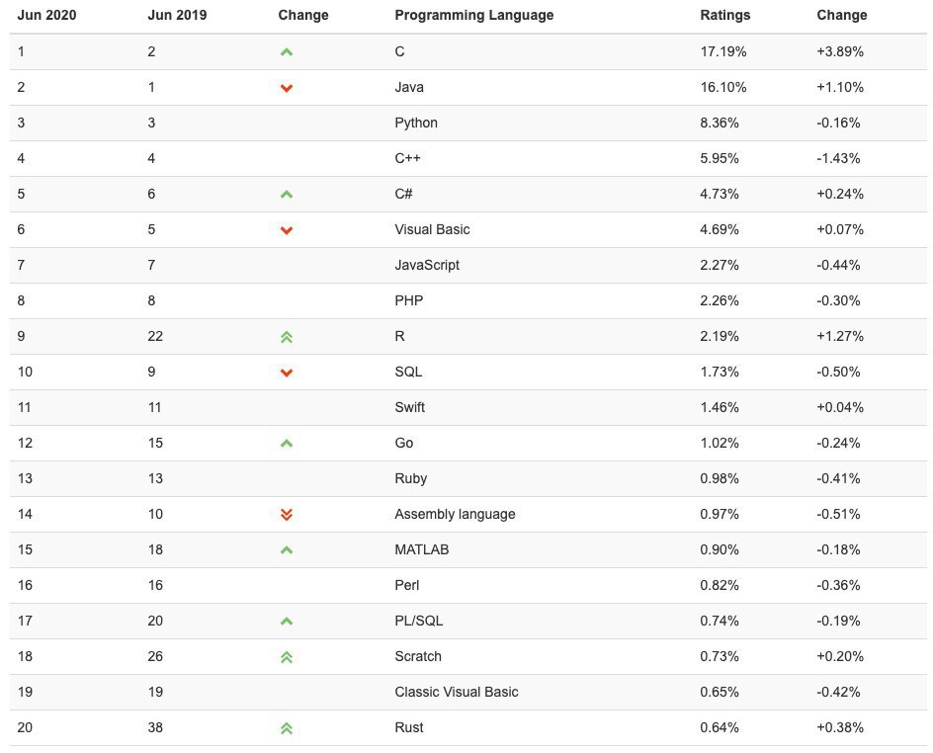933x753 pixels.
Task: Click the Programming Language column header
Action: coord(473,16)
